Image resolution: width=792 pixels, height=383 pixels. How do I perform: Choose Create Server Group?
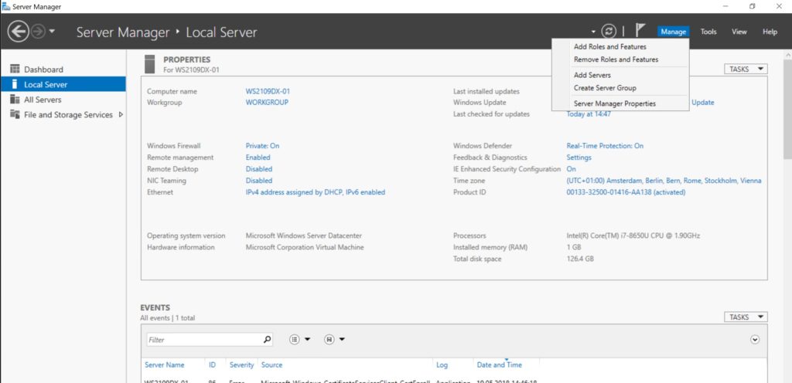(605, 88)
